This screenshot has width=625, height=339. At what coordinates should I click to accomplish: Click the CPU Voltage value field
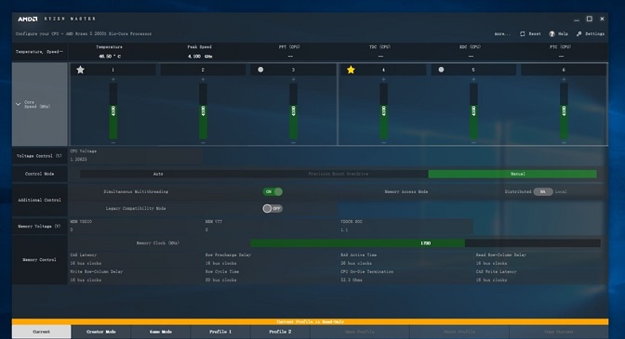(136, 159)
